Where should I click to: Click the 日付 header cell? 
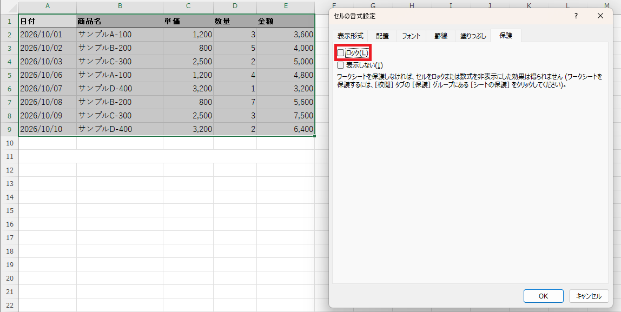click(48, 22)
